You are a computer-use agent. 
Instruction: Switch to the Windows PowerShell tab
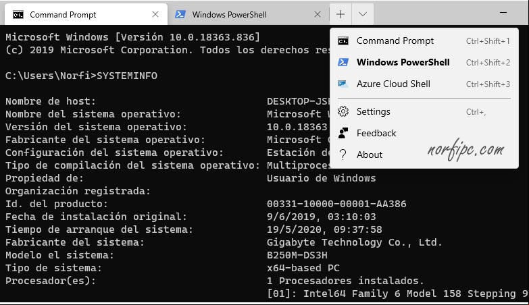tap(248, 14)
